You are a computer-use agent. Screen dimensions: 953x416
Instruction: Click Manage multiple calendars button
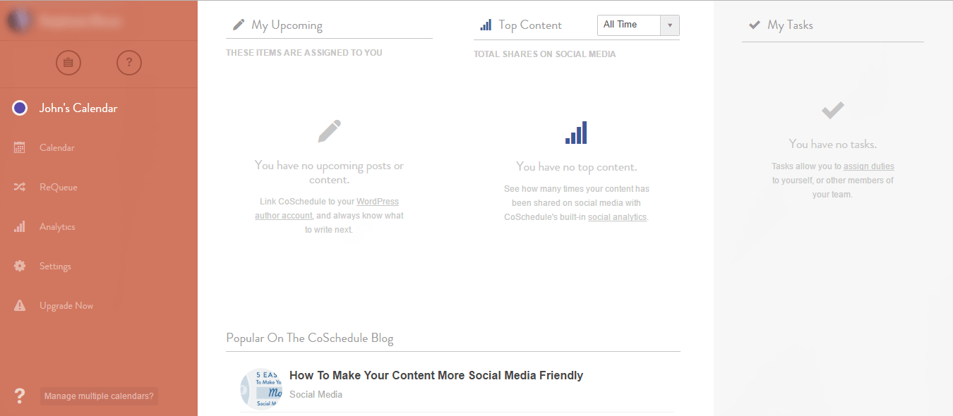(x=98, y=396)
